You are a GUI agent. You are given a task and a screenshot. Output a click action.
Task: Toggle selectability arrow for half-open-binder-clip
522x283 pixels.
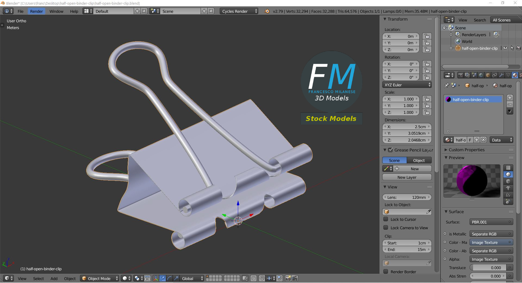click(x=512, y=48)
